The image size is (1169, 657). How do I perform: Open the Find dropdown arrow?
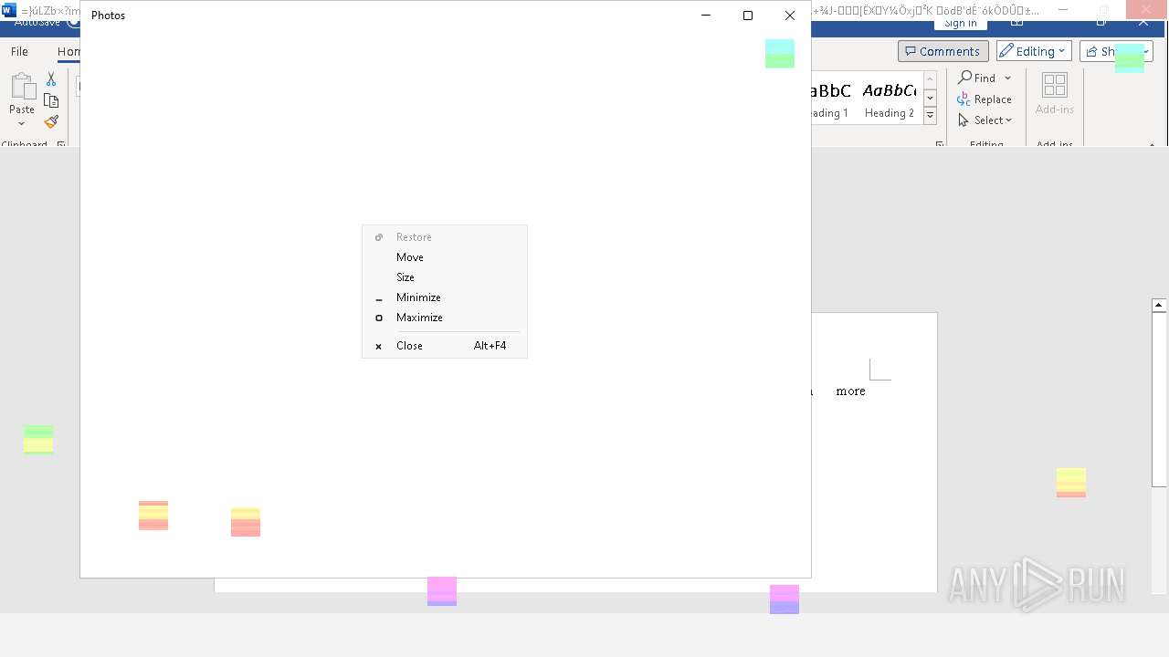1007,78
